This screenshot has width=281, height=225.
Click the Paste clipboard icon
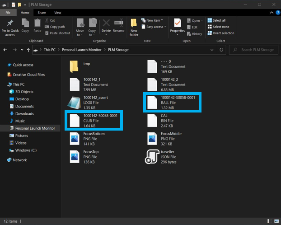click(37, 25)
